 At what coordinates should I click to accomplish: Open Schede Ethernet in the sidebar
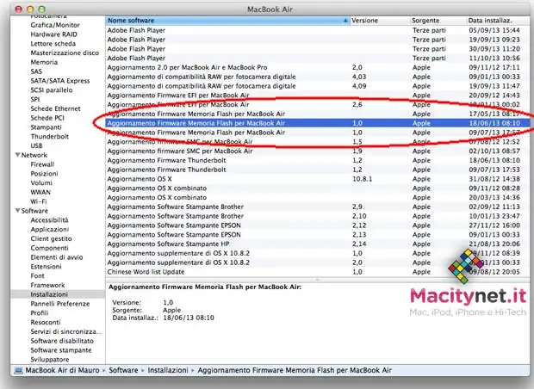[x=55, y=108]
